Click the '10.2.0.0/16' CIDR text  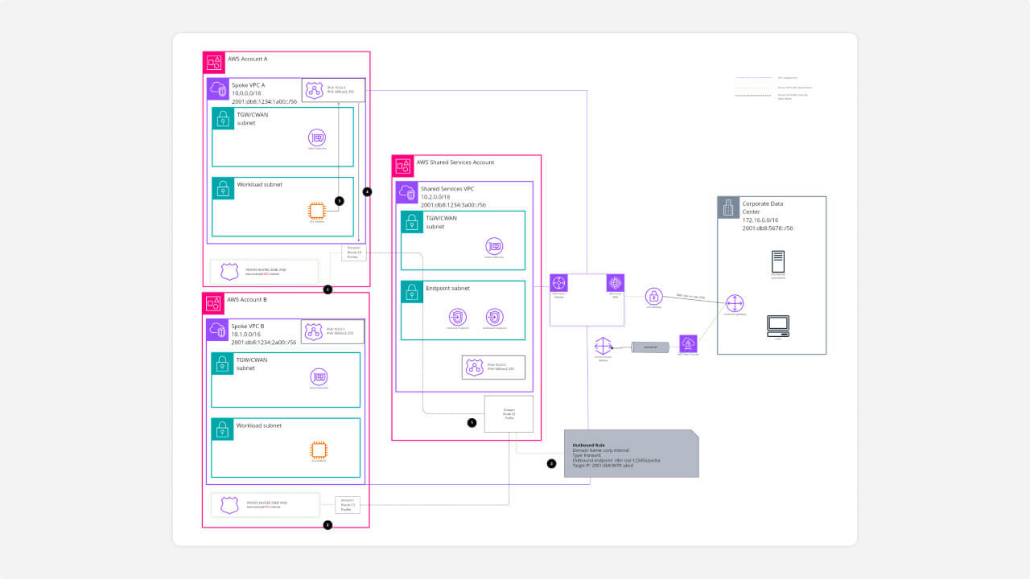(437, 196)
